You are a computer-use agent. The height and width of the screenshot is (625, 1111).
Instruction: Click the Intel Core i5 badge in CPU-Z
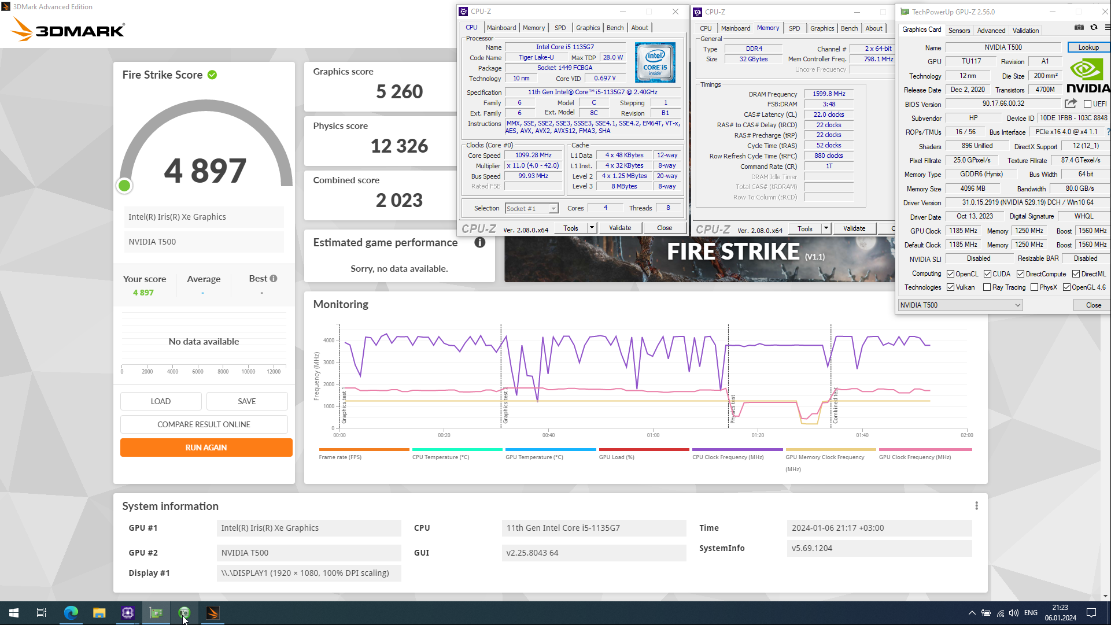click(655, 61)
